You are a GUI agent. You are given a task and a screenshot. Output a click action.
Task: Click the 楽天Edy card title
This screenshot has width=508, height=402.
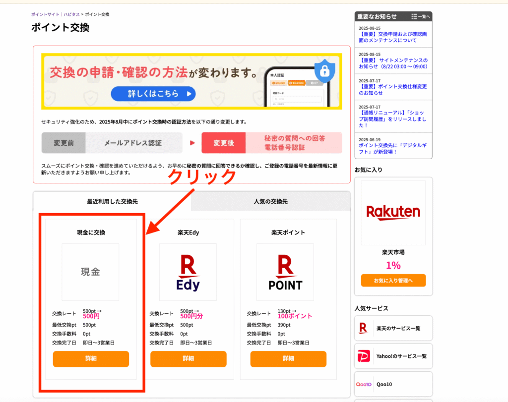click(x=188, y=232)
